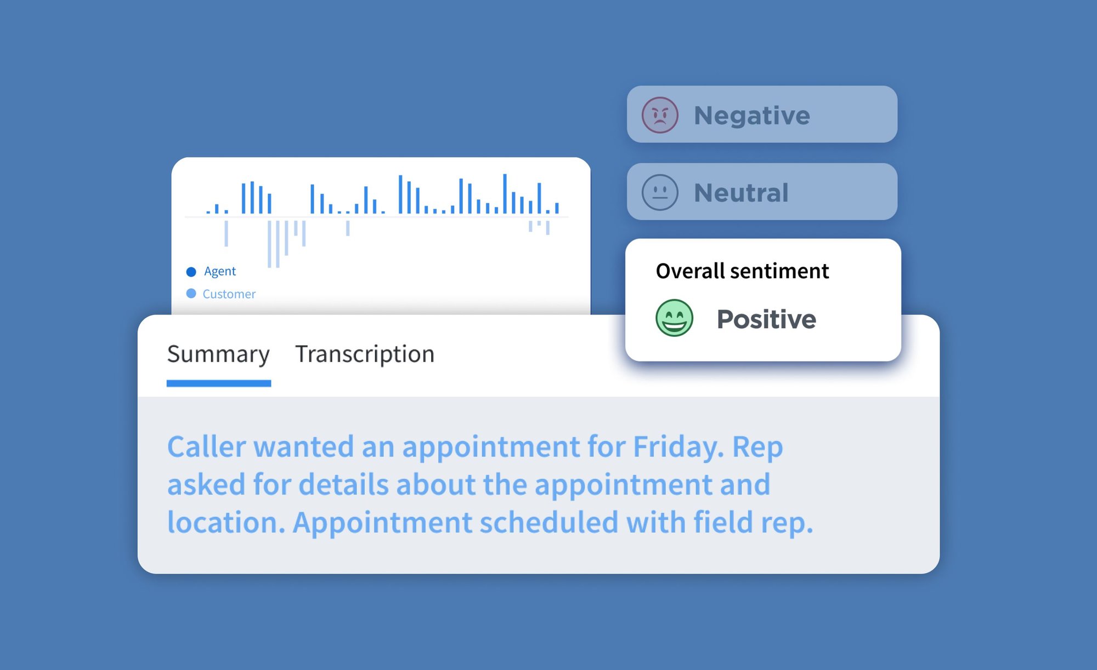Toggle Agent series via its legend label
Screen dimensions: 1097x670
coord(220,271)
